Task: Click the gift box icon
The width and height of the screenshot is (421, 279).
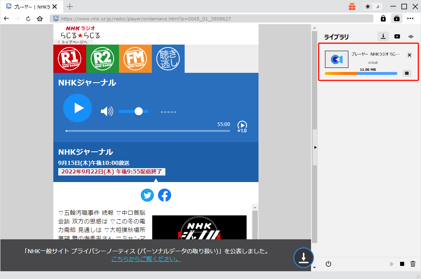Action: (x=352, y=7)
